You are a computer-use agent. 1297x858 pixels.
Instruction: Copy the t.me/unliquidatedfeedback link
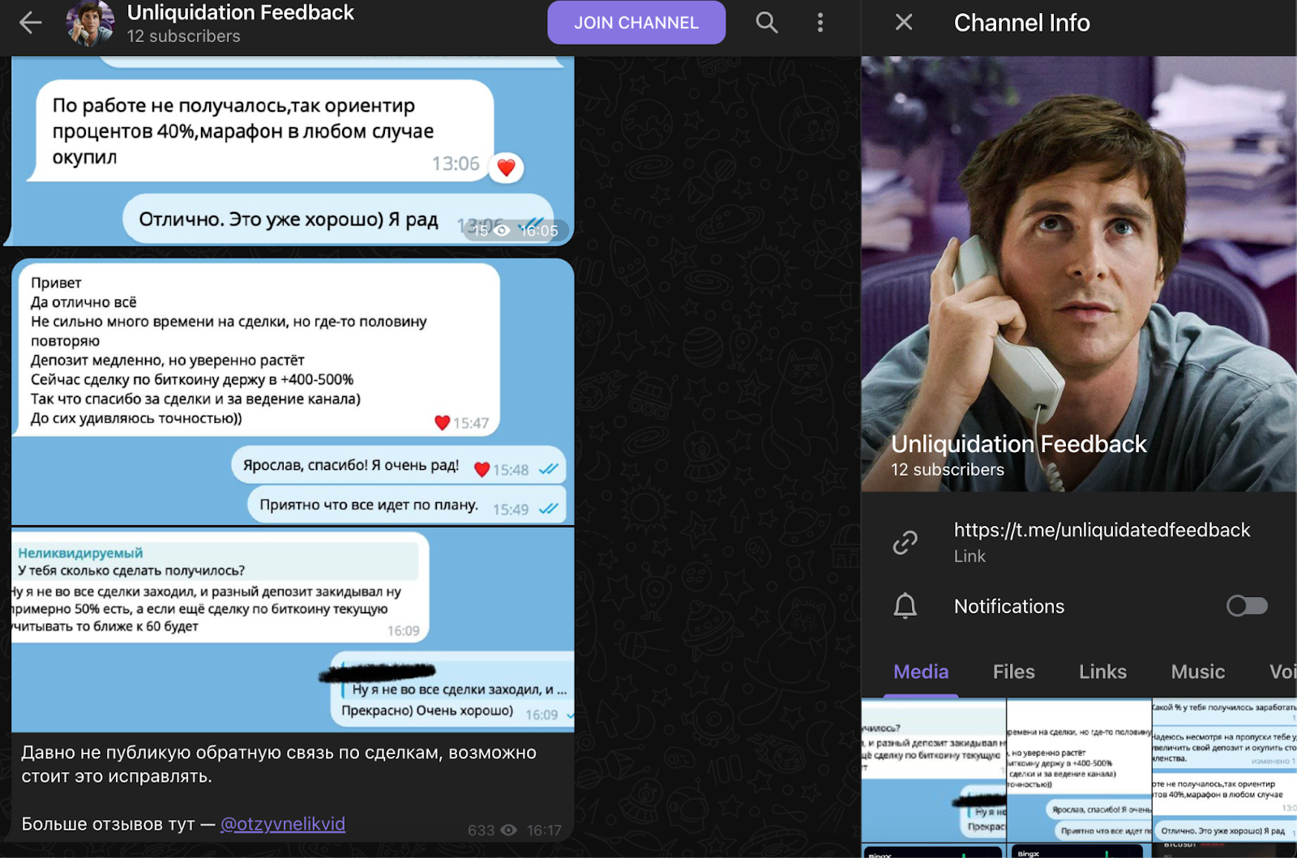pos(1102,530)
